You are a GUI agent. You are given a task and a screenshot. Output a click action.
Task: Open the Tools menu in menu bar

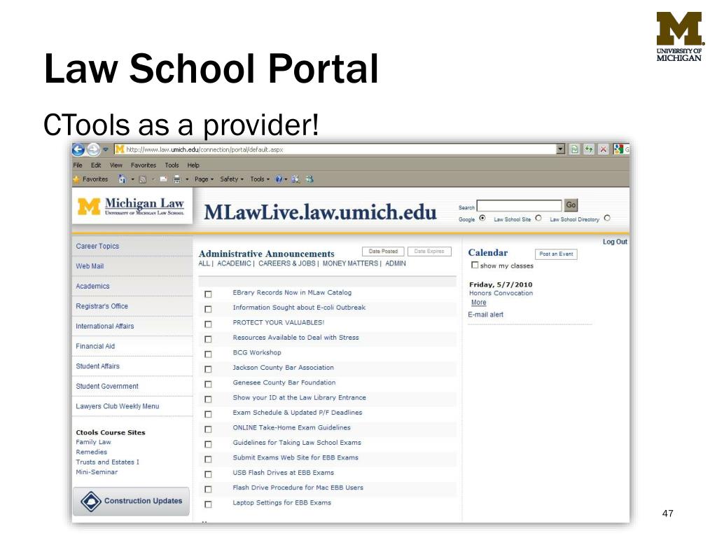[x=172, y=165]
